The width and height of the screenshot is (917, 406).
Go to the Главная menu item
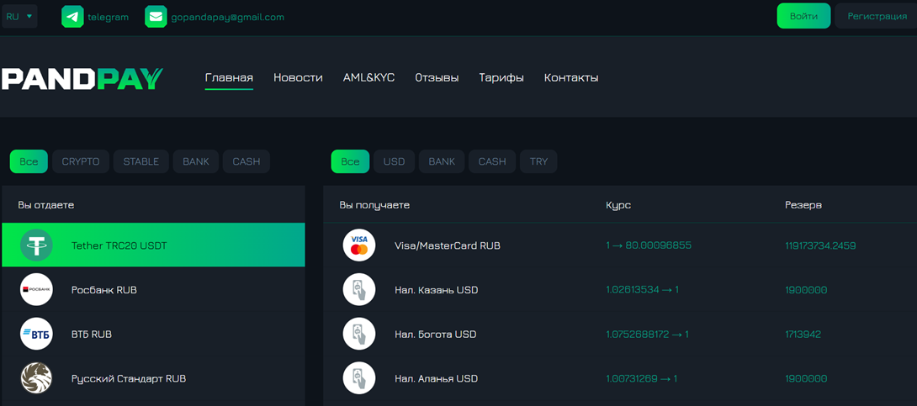click(x=229, y=77)
